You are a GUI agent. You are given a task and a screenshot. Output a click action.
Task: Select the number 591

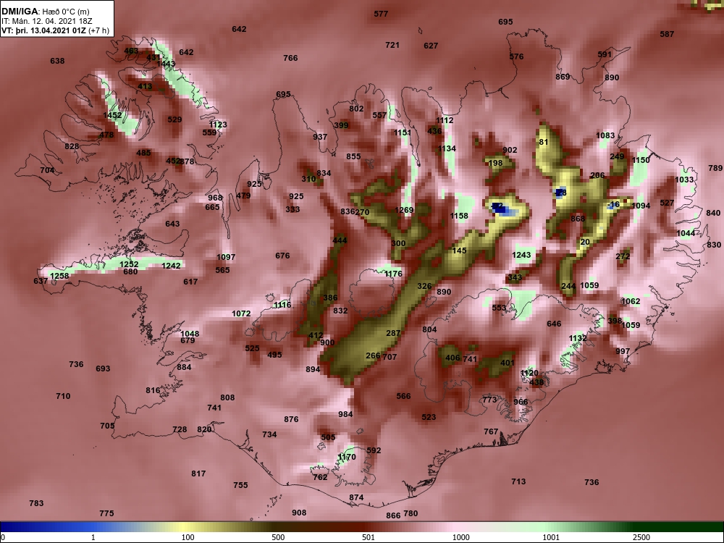point(605,54)
